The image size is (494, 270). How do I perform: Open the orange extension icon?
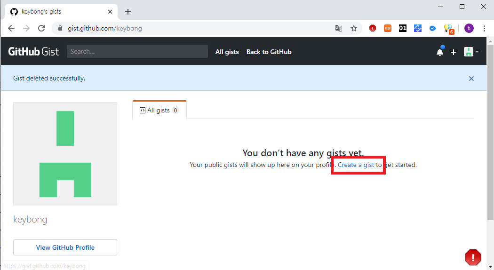[388, 28]
